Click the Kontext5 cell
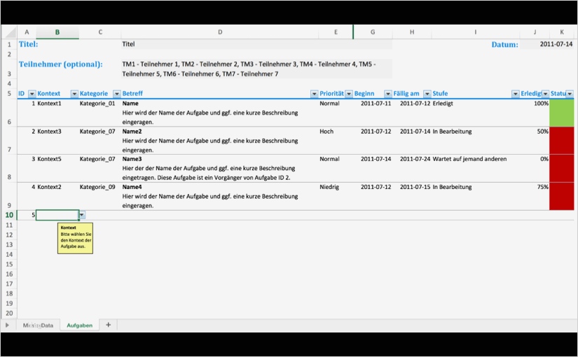The height and width of the screenshot is (357, 578). point(57,169)
